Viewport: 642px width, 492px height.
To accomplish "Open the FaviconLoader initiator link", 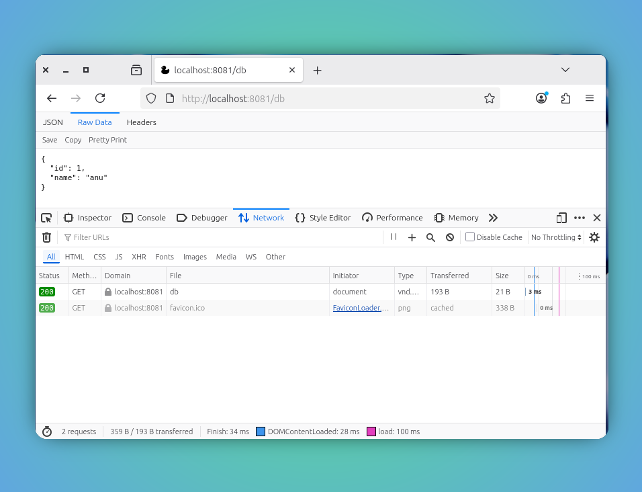I will click(361, 308).
